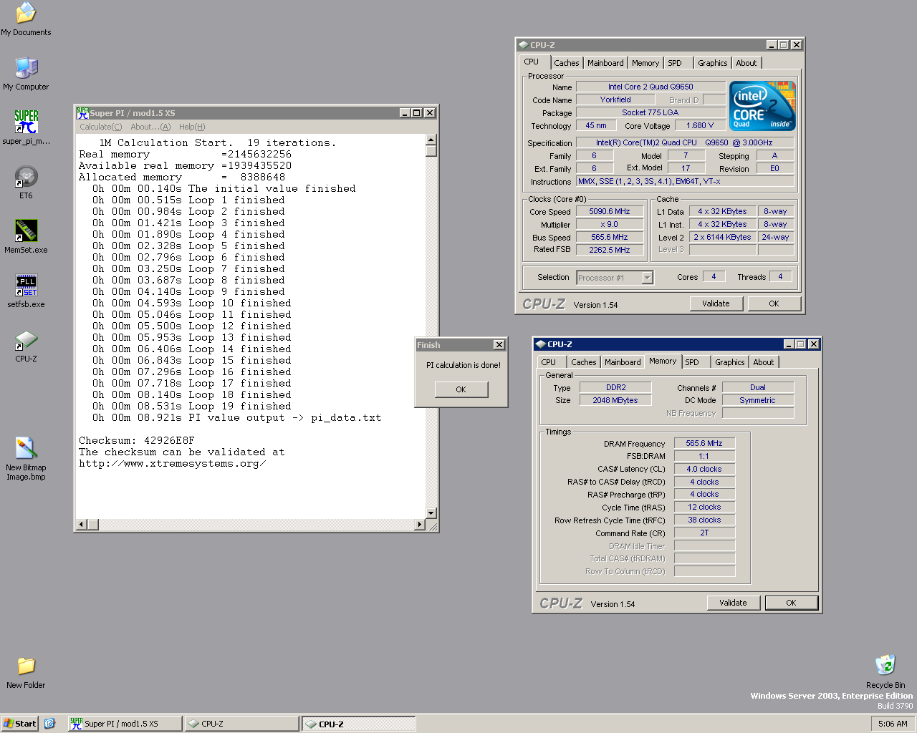
Task: Select Caches tab in upper CPU-Z window
Action: (567, 63)
